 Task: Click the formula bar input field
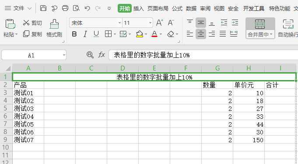coord(203,55)
